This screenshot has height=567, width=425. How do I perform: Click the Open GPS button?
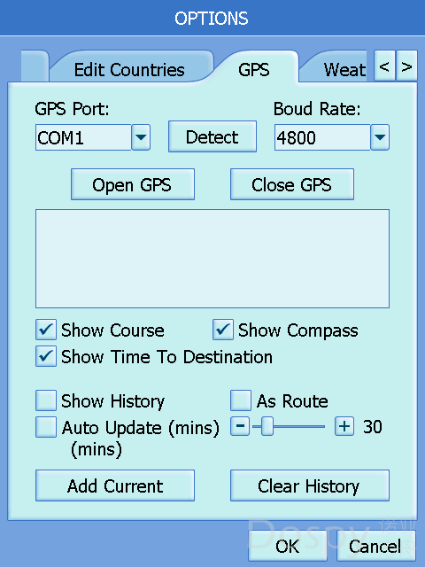coord(133,184)
